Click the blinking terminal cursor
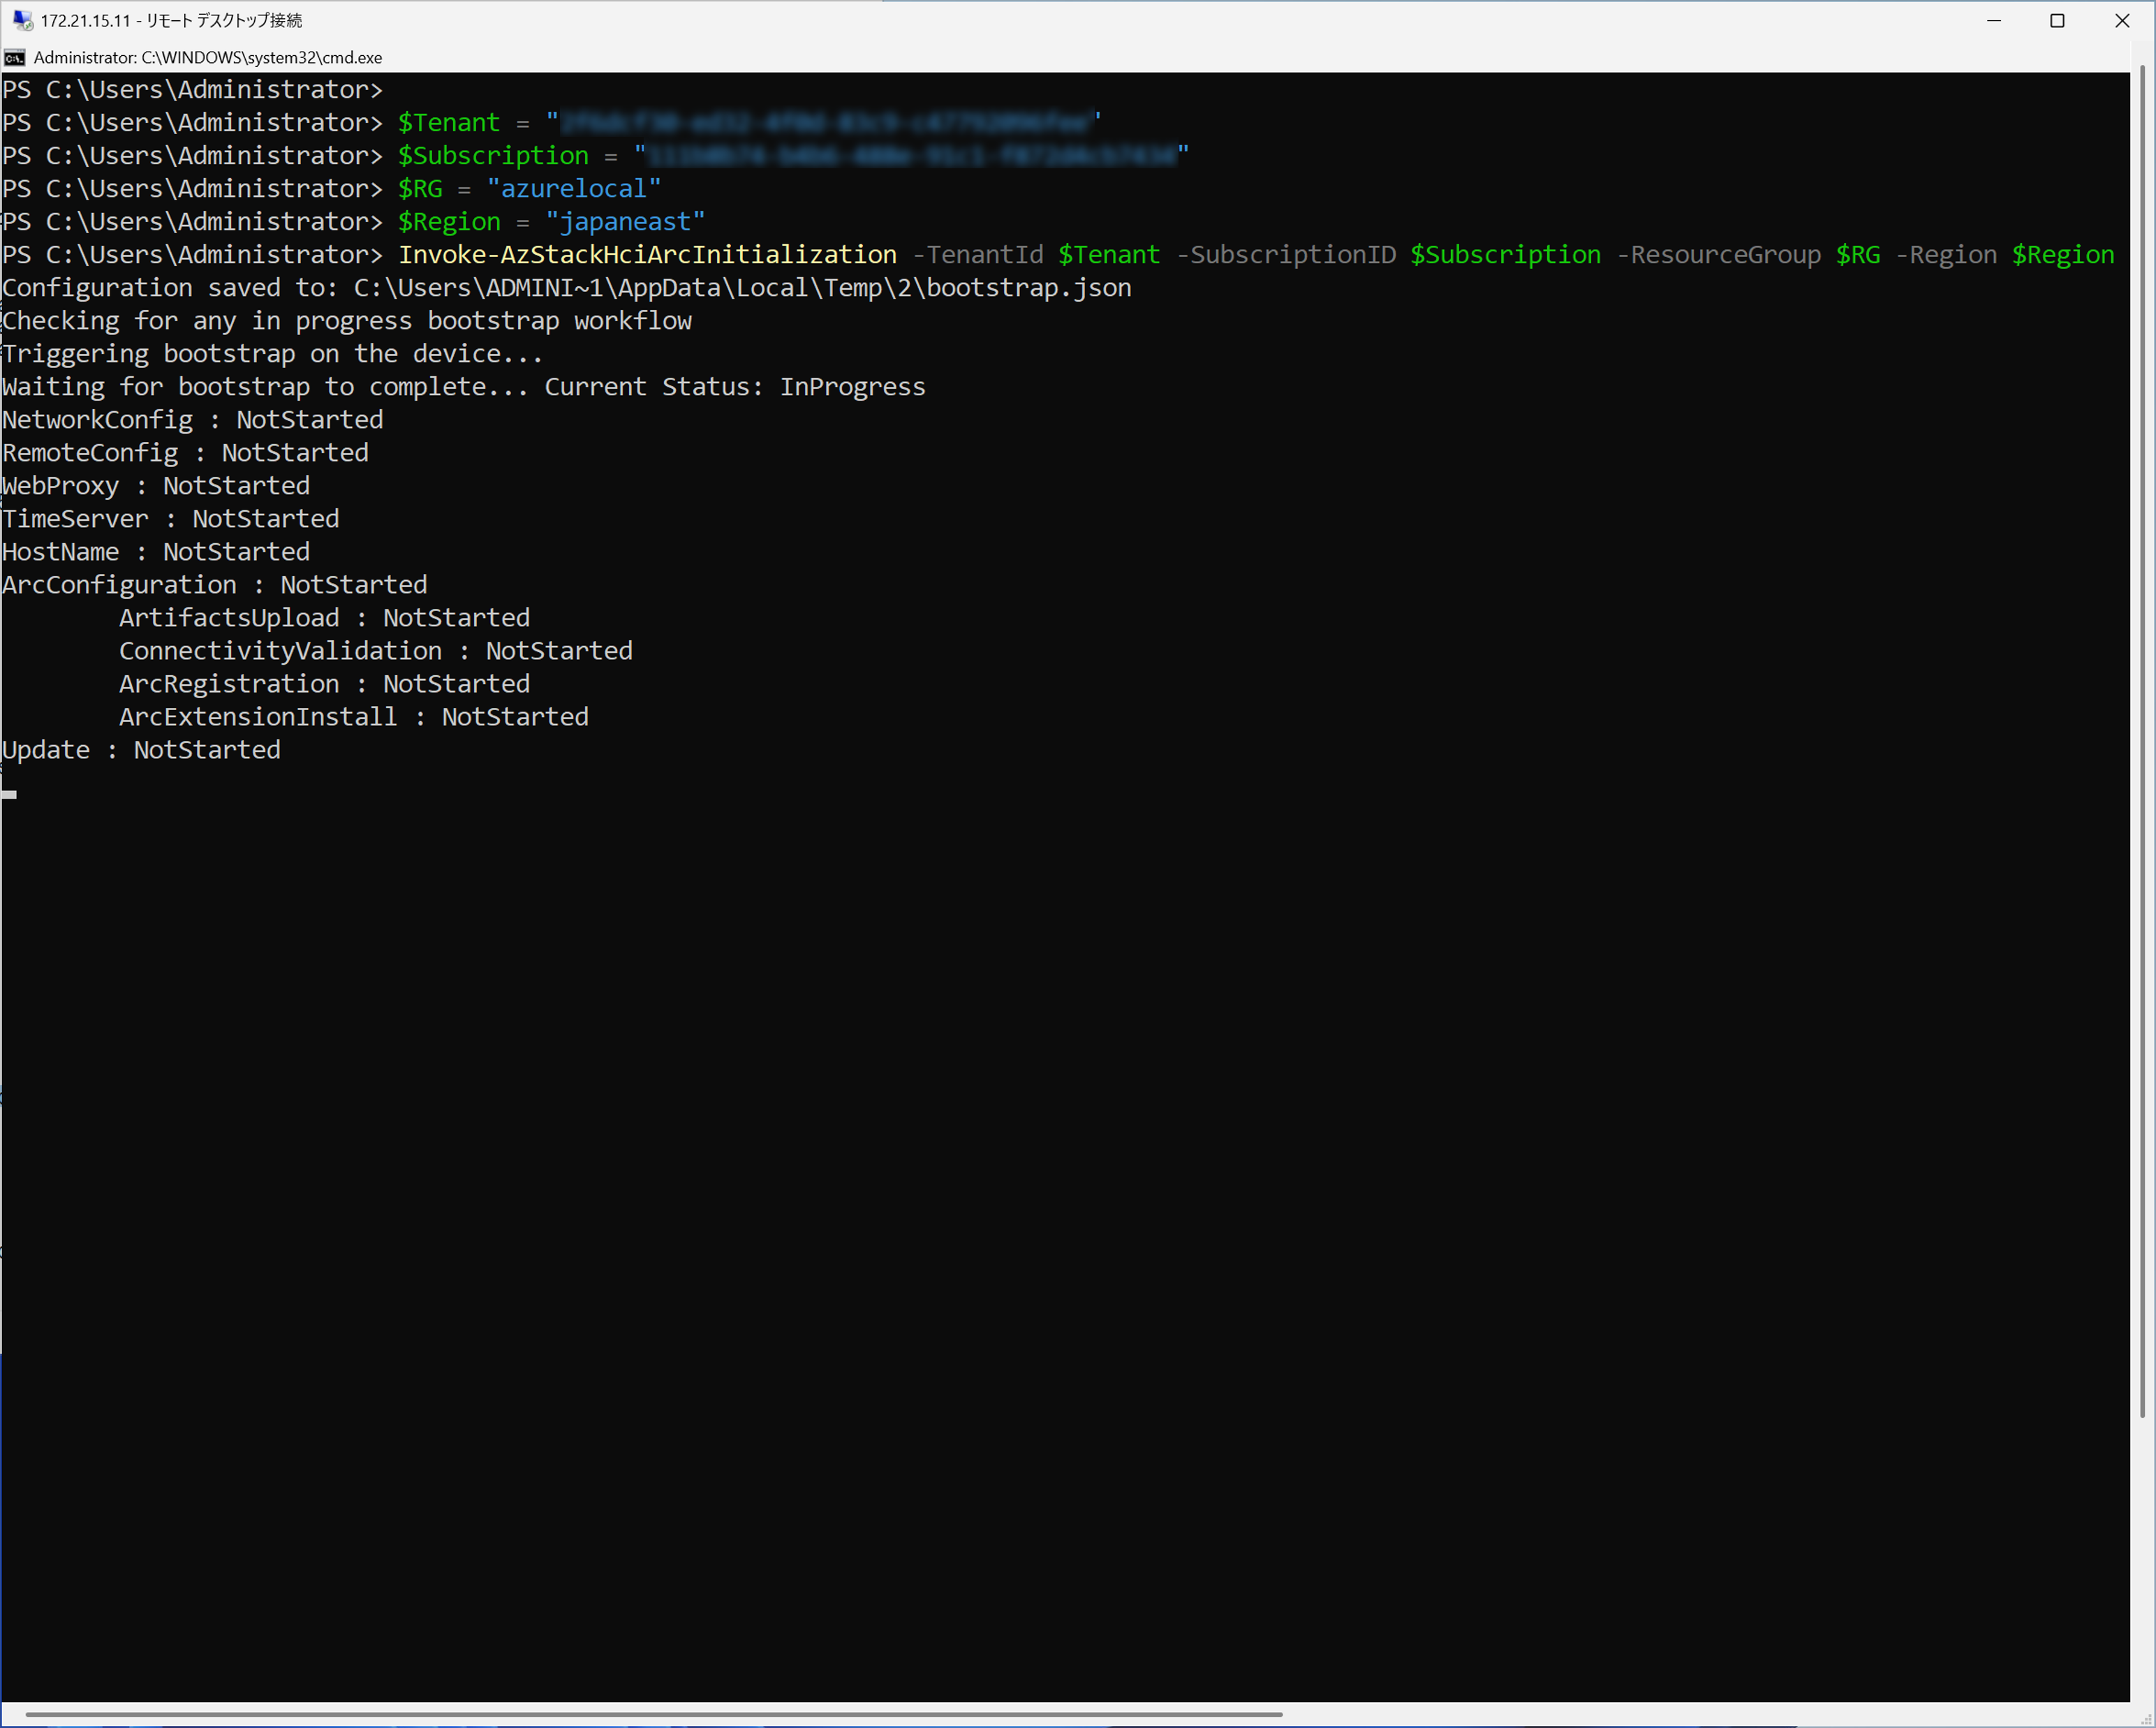 click(x=9, y=794)
